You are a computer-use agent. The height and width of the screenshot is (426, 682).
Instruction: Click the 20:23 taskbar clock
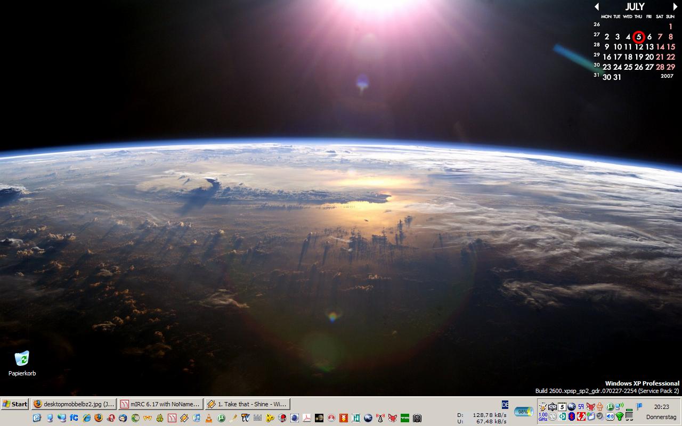661,407
